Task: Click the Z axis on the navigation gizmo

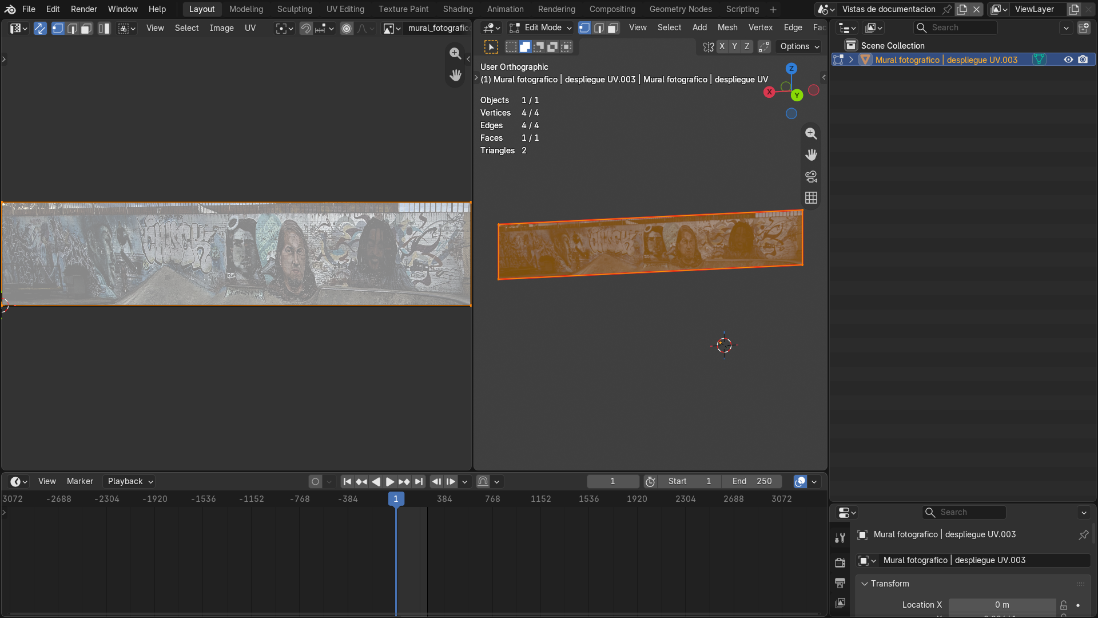Action: (791, 68)
